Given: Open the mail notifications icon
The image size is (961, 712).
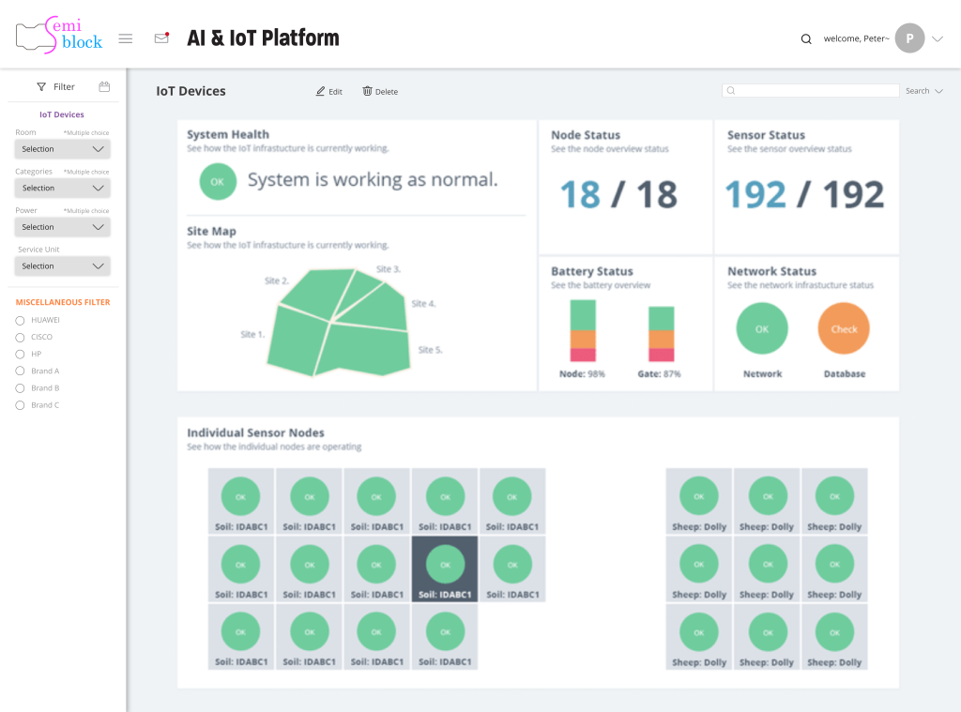Looking at the screenshot, I should click(161, 38).
